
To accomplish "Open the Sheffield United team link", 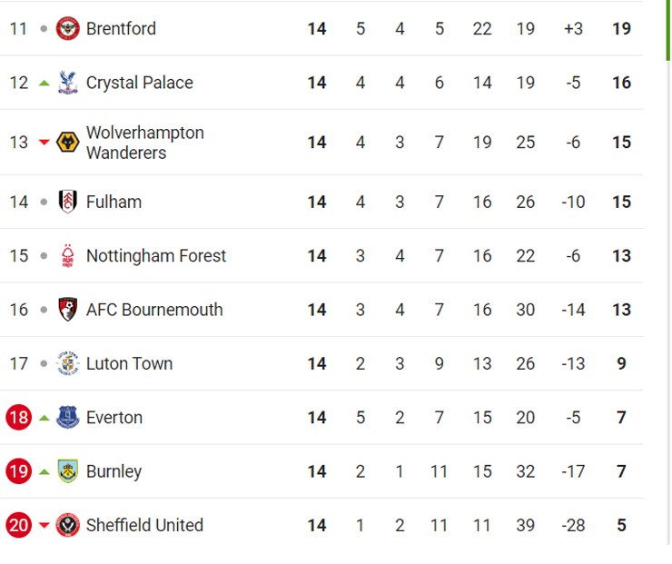I will (144, 525).
